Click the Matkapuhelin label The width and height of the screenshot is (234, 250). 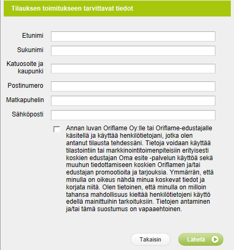point(25,100)
